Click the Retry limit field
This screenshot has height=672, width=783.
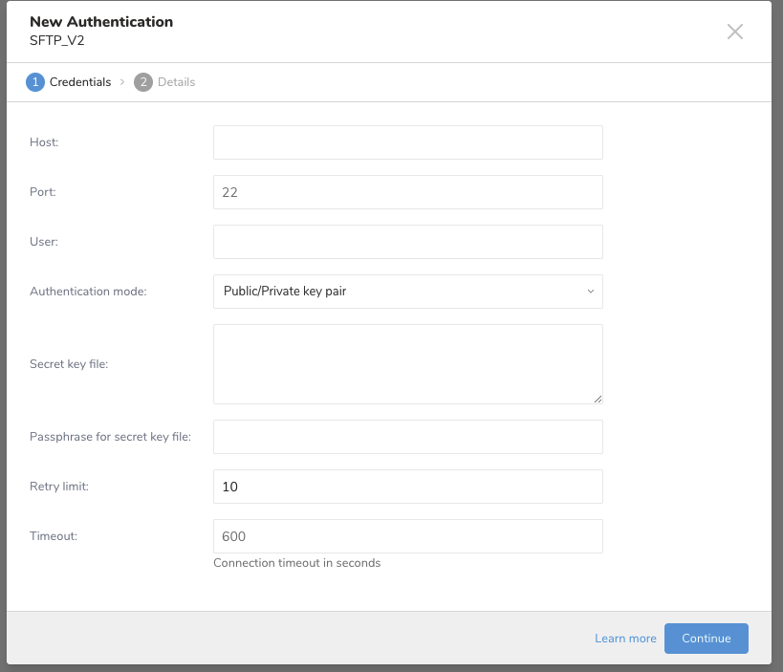[x=407, y=487]
